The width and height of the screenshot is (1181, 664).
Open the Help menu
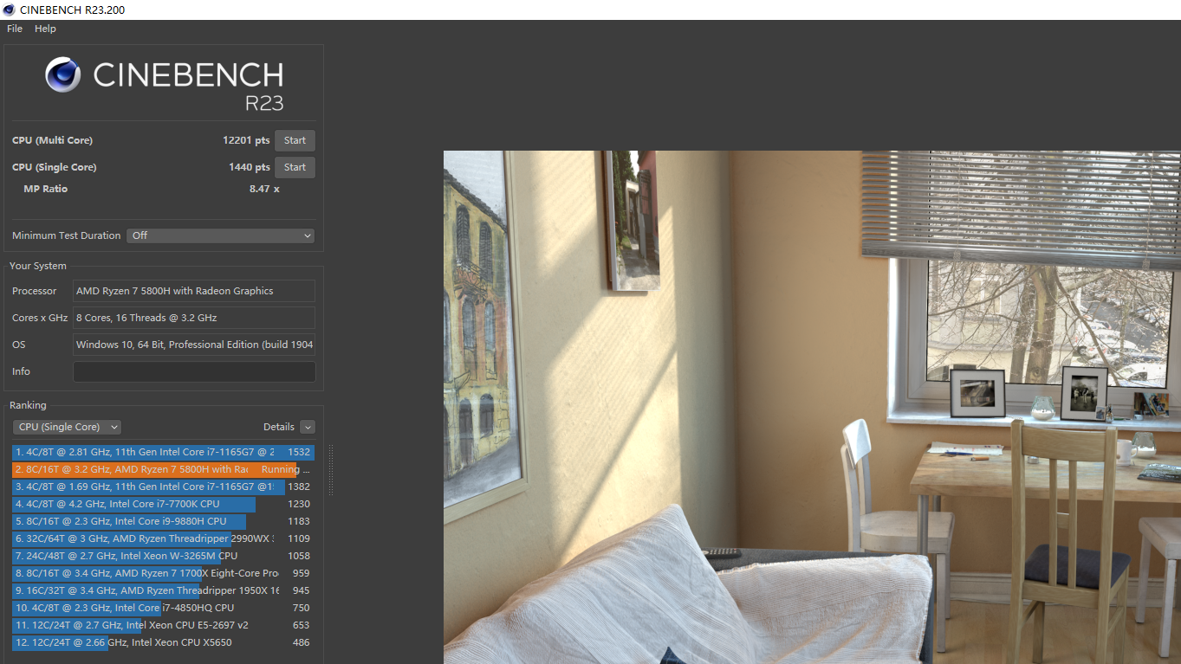[x=45, y=29]
